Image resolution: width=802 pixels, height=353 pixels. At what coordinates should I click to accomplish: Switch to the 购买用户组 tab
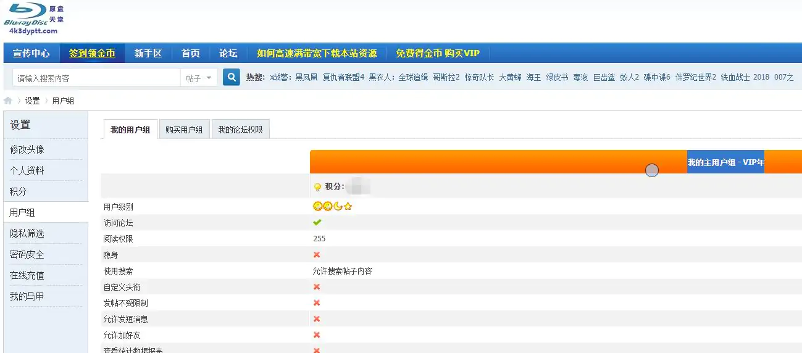[x=184, y=130]
